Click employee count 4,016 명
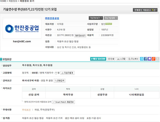The height and width of the screenshot is (122, 160). coord(61,30)
